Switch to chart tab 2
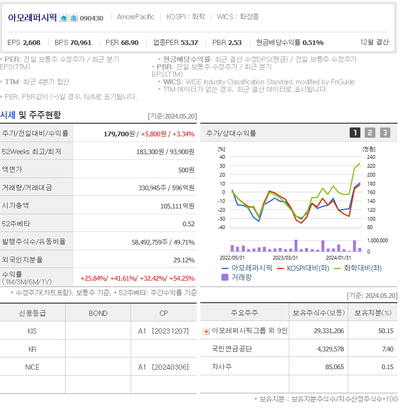Image resolution: width=403 pixels, height=409 pixels. point(370,133)
